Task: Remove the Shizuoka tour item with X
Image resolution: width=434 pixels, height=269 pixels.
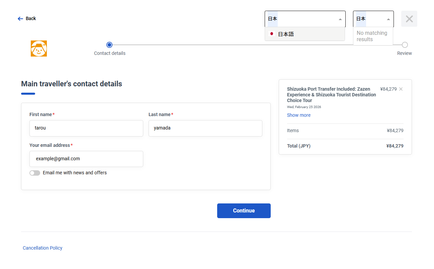Action: coord(401,89)
